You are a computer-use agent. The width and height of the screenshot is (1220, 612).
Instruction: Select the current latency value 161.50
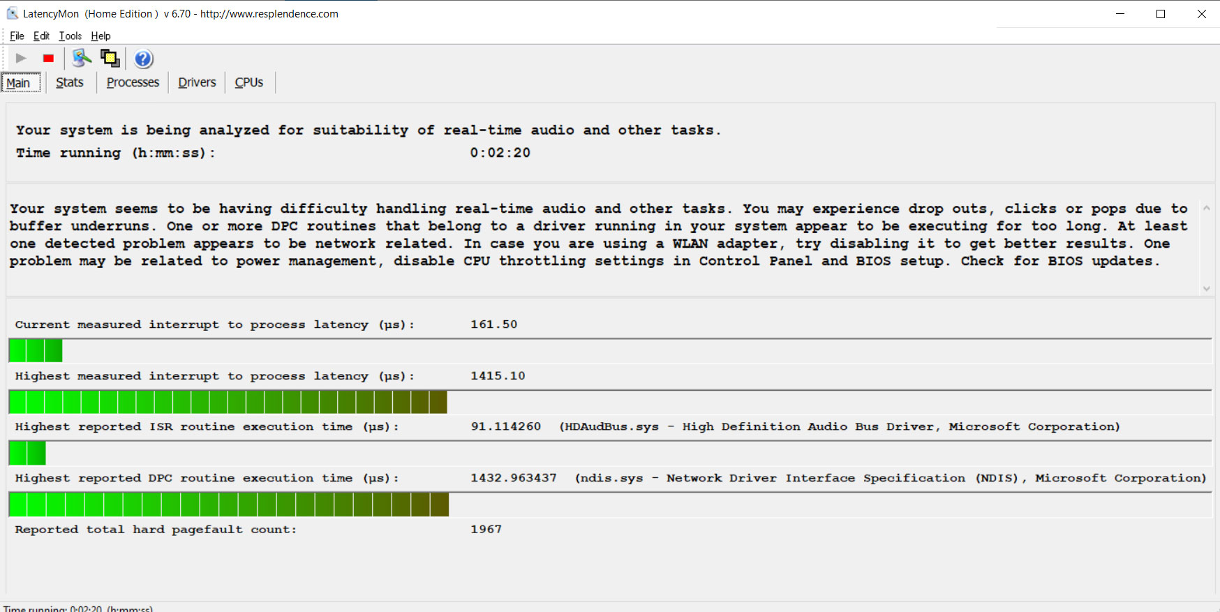(x=493, y=324)
